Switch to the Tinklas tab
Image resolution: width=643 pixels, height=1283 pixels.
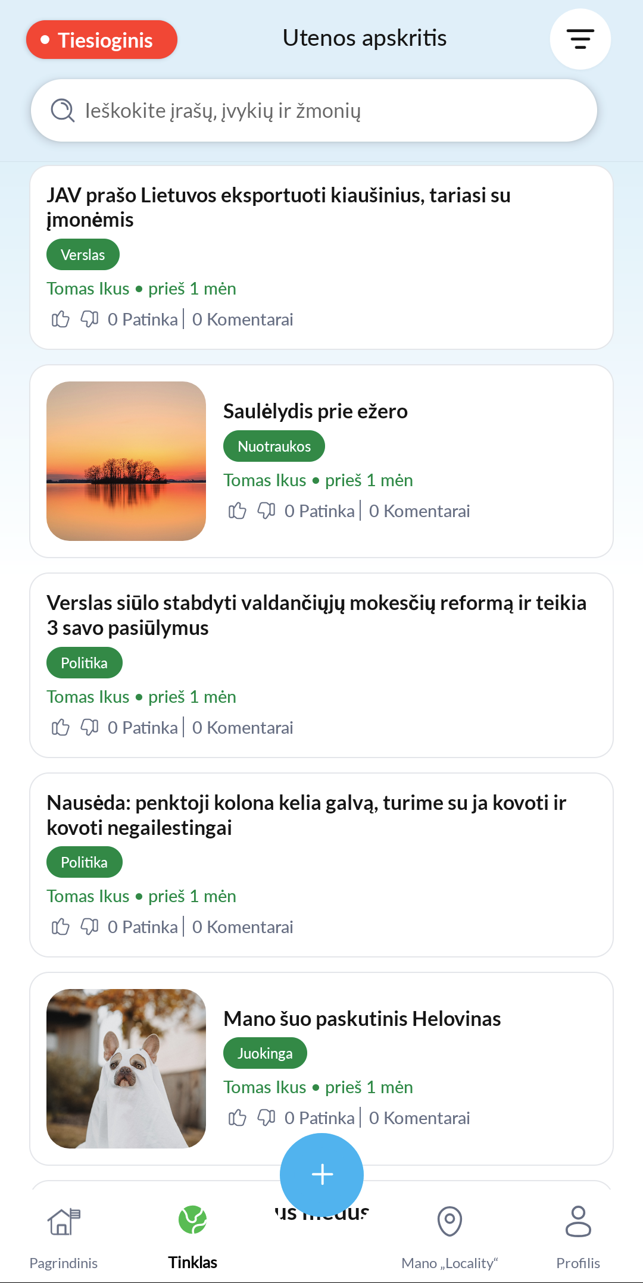point(192,1235)
